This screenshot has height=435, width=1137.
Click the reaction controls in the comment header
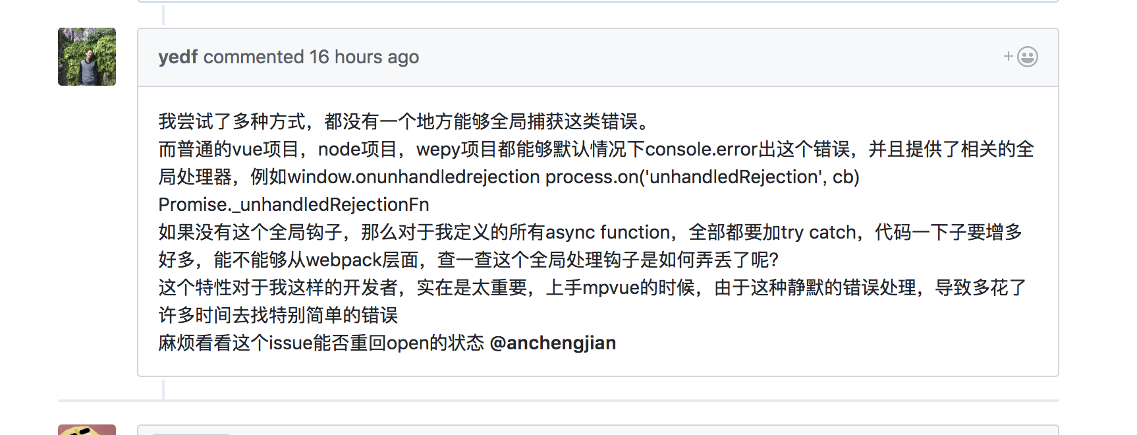coord(1018,57)
